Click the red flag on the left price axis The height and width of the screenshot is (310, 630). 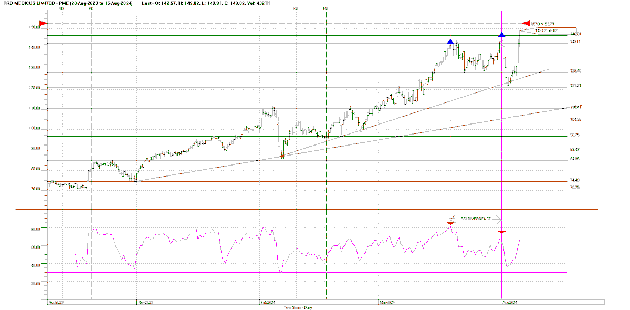pyautogui.click(x=44, y=23)
